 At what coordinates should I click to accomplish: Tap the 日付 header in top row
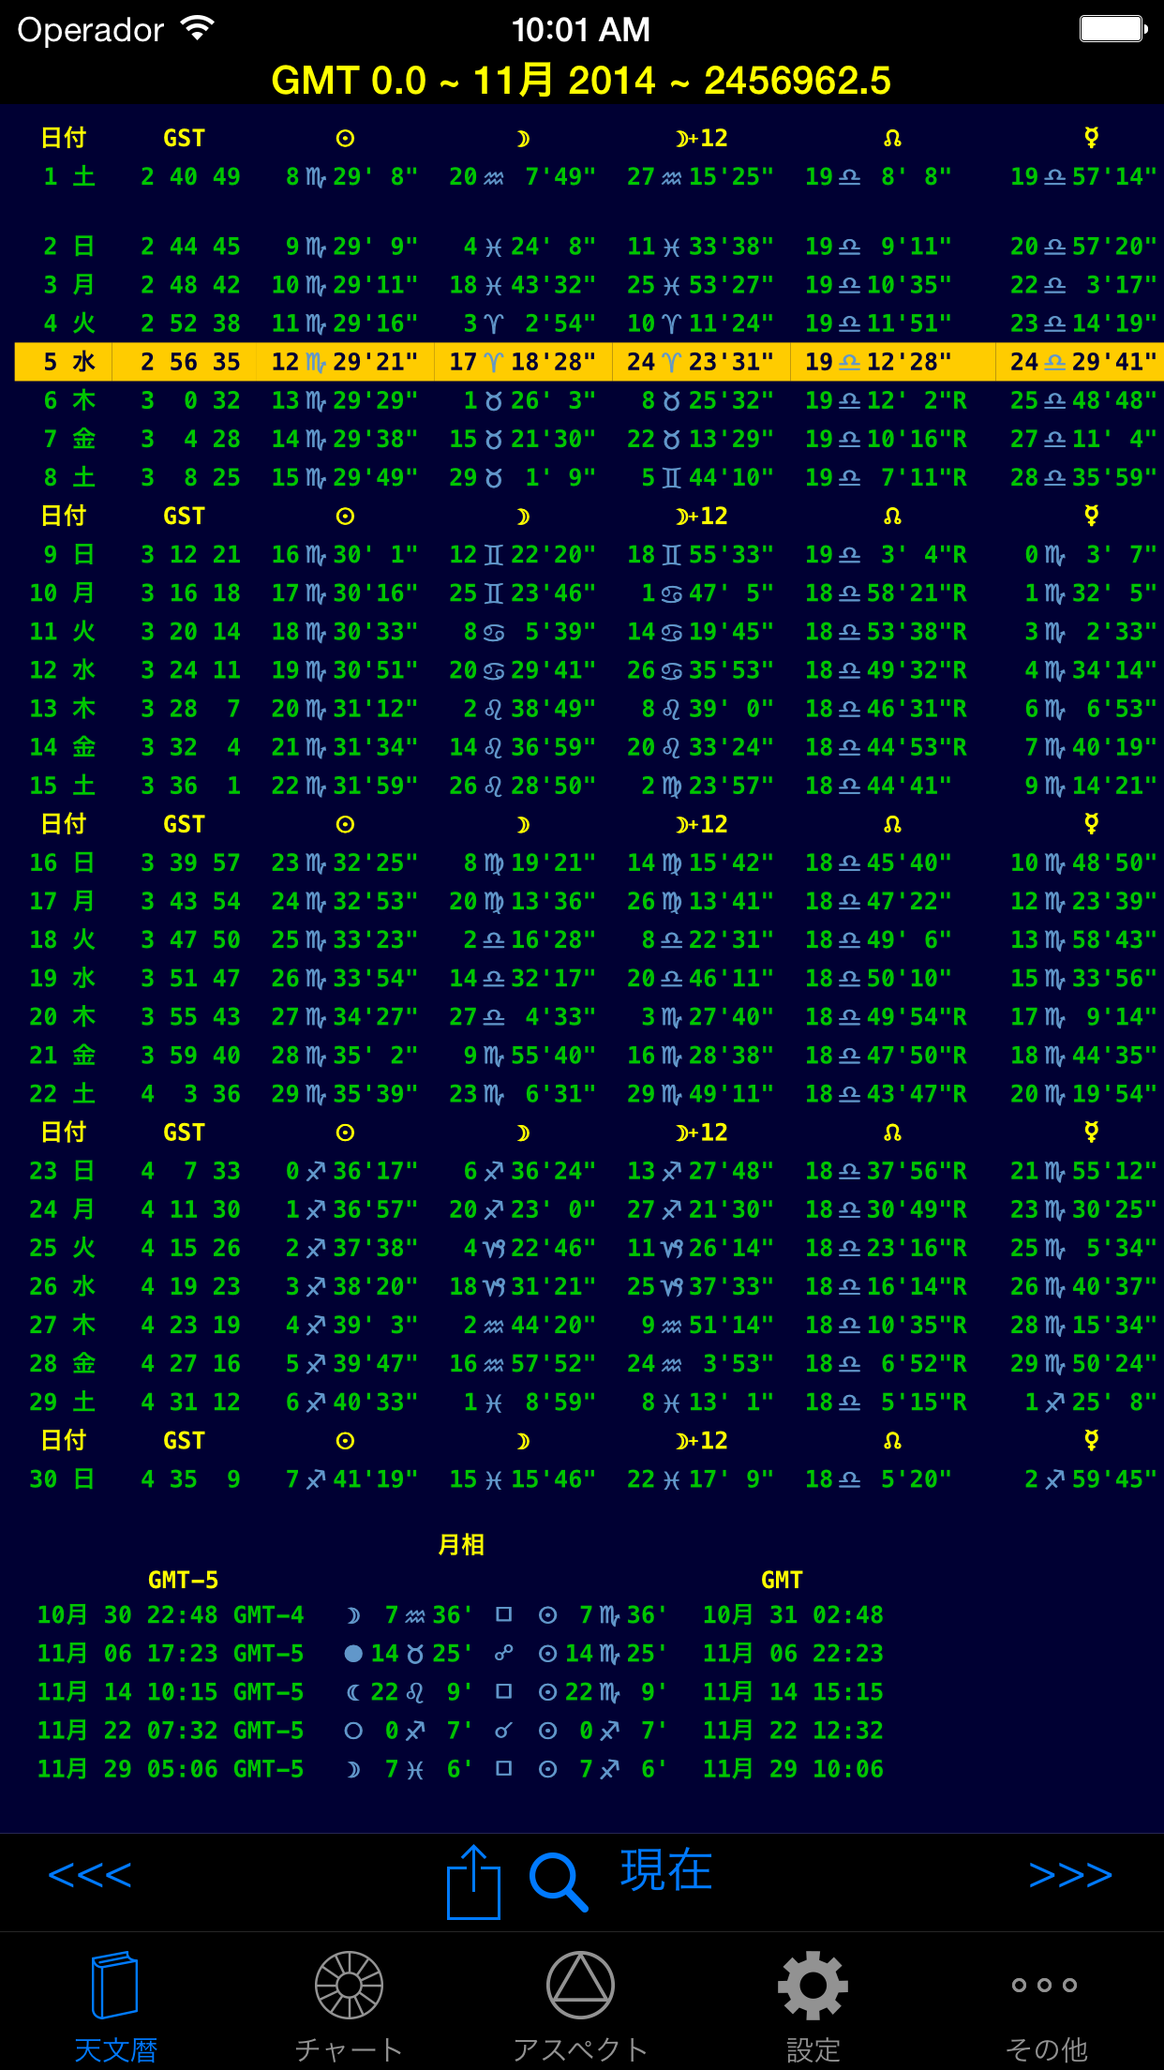pyautogui.click(x=64, y=139)
